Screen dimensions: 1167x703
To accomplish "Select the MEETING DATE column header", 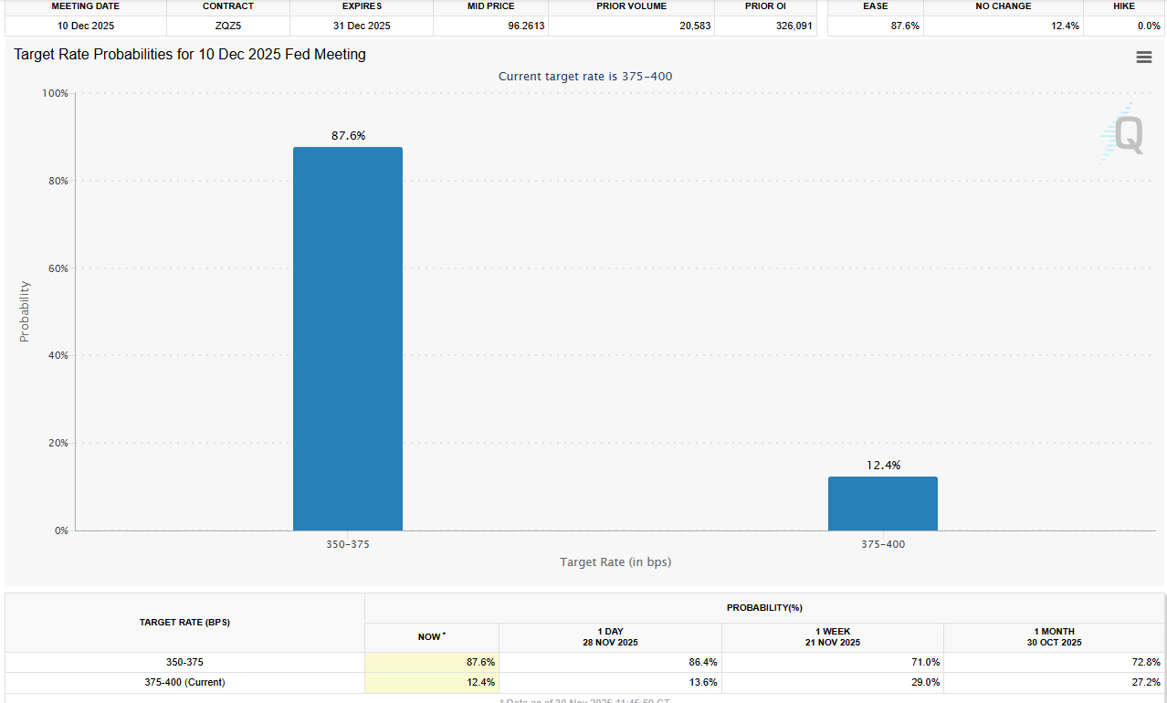I will [x=85, y=6].
